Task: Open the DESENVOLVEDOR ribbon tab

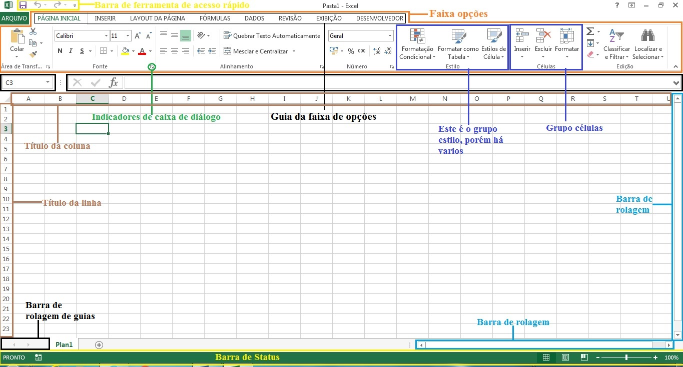Action: [379, 17]
